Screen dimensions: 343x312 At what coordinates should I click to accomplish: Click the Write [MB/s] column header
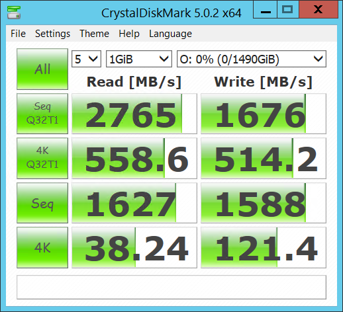pyautogui.click(x=263, y=82)
